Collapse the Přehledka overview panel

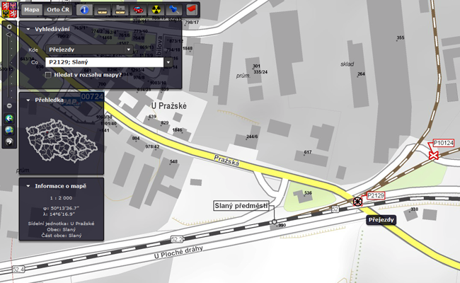pyautogui.click(x=27, y=100)
